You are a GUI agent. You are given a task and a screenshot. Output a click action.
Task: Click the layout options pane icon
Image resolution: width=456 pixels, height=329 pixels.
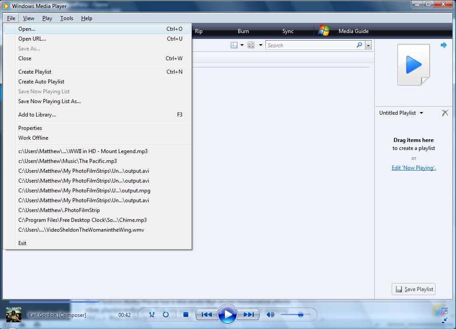click(234, 45)
